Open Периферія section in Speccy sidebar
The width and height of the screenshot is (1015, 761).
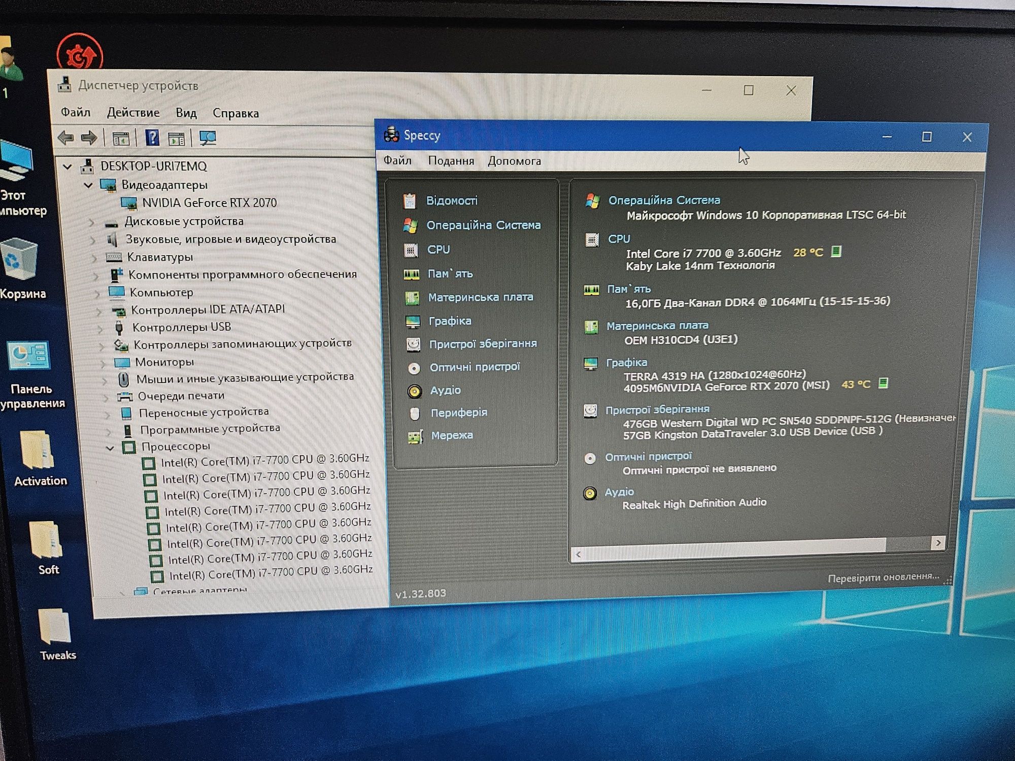click(x=459, y=413)
